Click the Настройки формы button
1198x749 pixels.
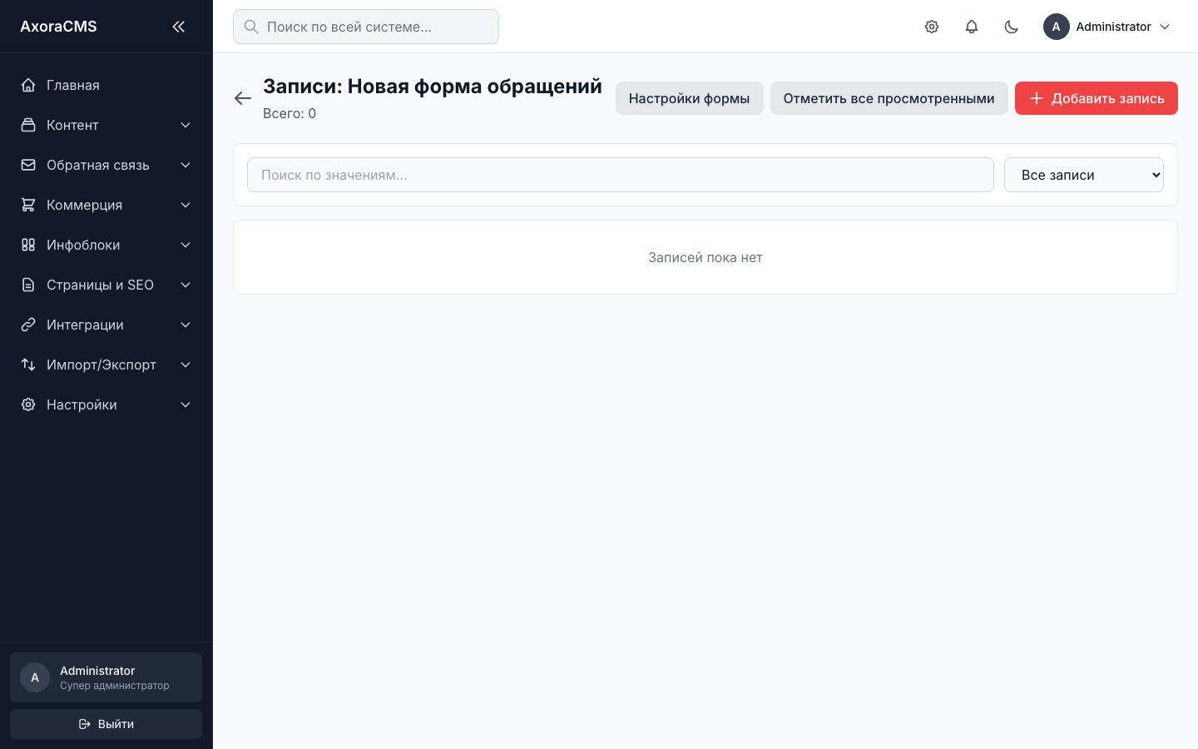coord(690,98)
